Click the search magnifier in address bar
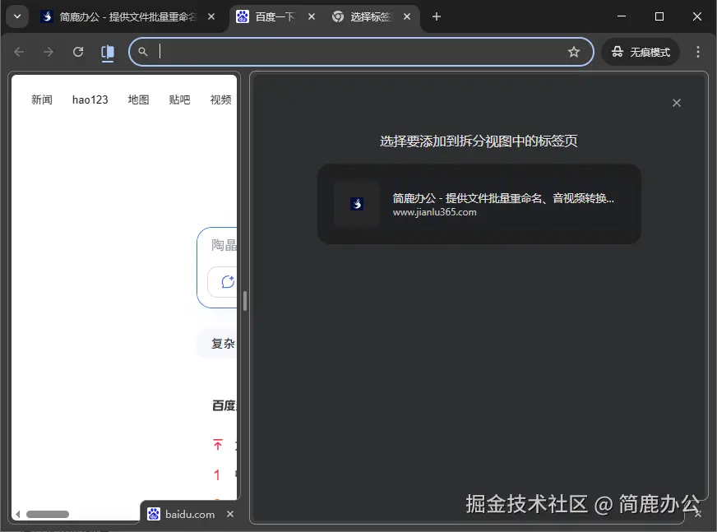The width and height of the screenshot is (717, 532). pyautogui.click(x=143, y=51)
